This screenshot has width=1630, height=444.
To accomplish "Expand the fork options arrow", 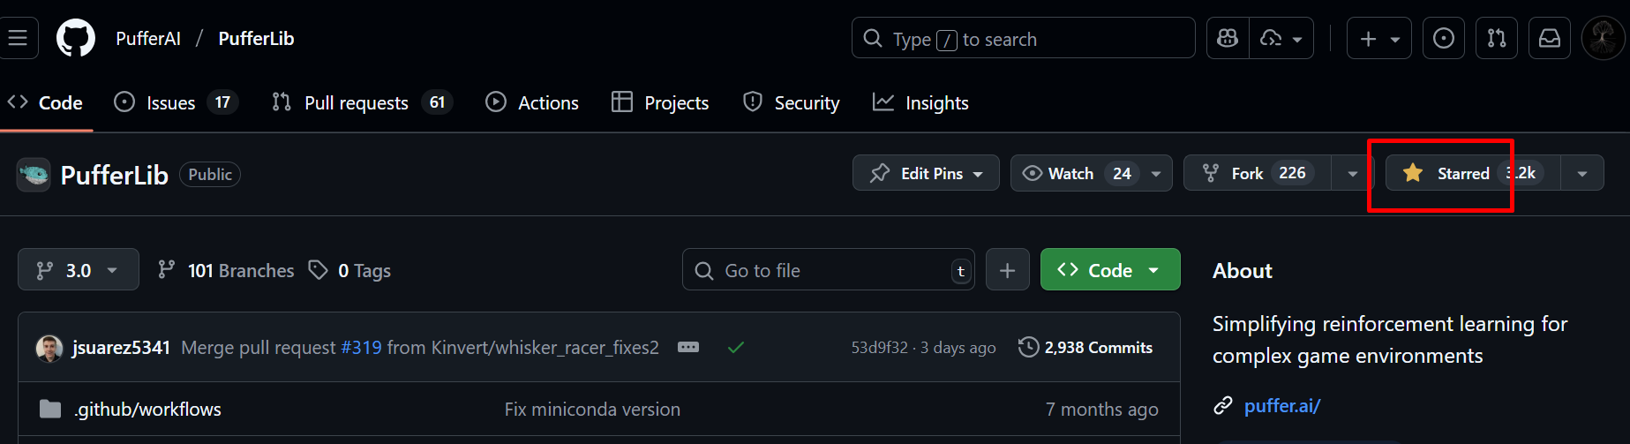I will click(x=1352, y=173).
